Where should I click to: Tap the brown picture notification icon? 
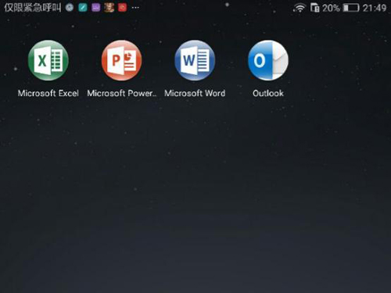tap(109, 8)
